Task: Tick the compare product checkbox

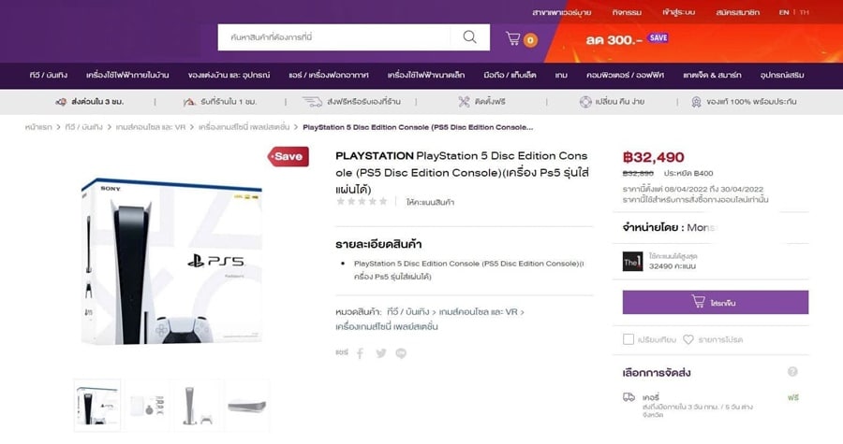Action: click(x=628, y=339)
